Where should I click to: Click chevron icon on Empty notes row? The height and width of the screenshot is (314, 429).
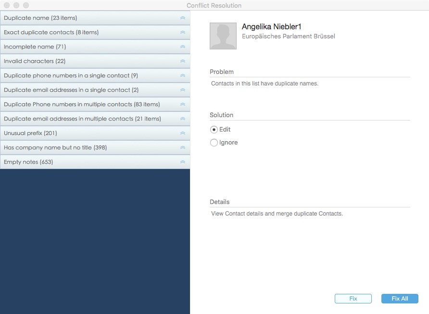point(182,162)
